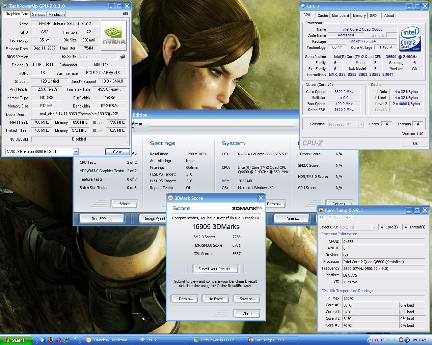This screenshot has height=345, width=432.
Task: Select the About tab in CPU-Z
Action: (389, 15)
